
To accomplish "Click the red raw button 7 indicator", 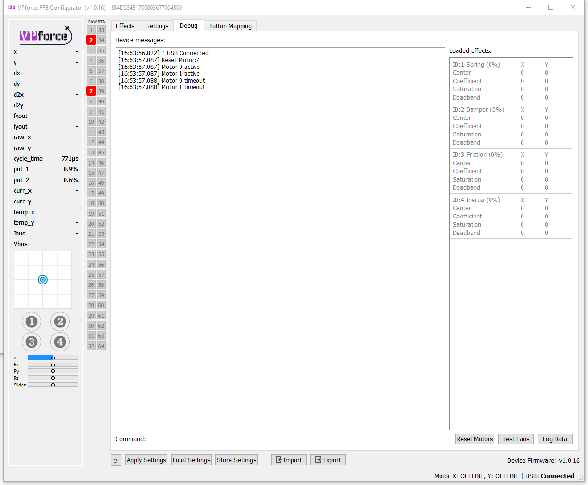I will tap(91, 91).
